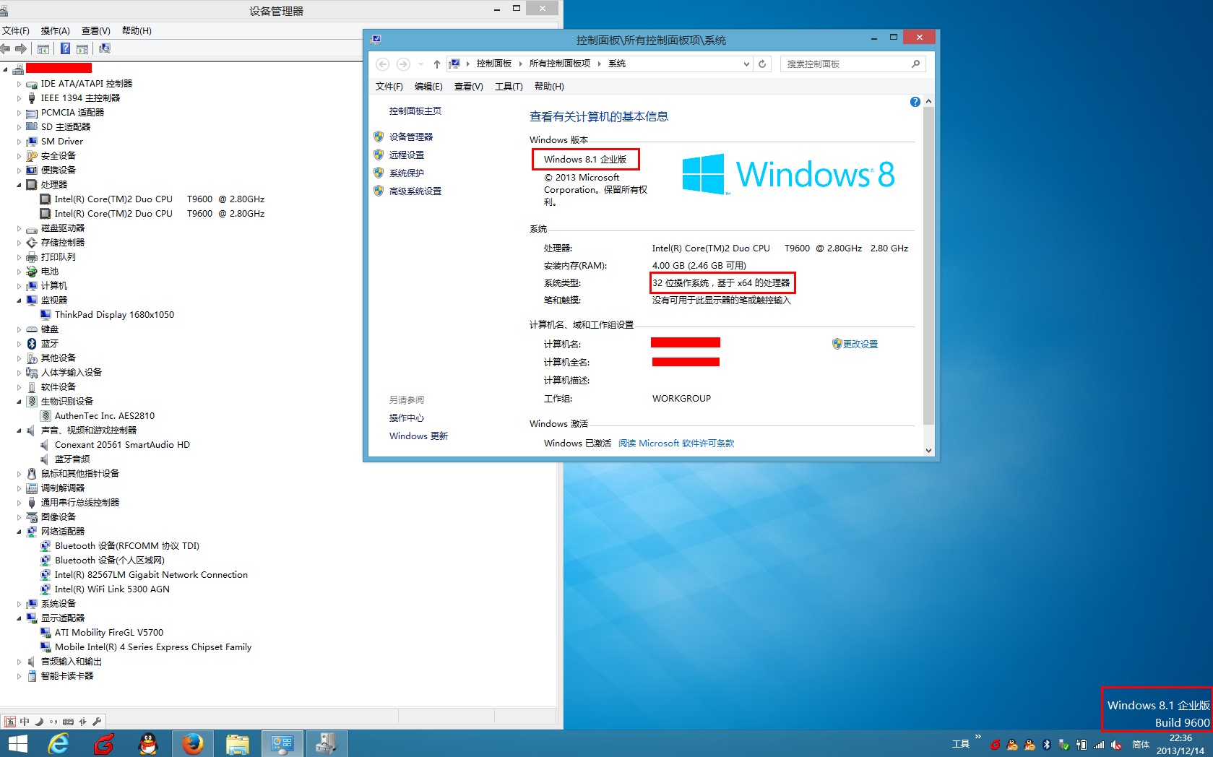Open the red G application on taskbar
Screen dimensions: 1213x757
click(103, 743)
